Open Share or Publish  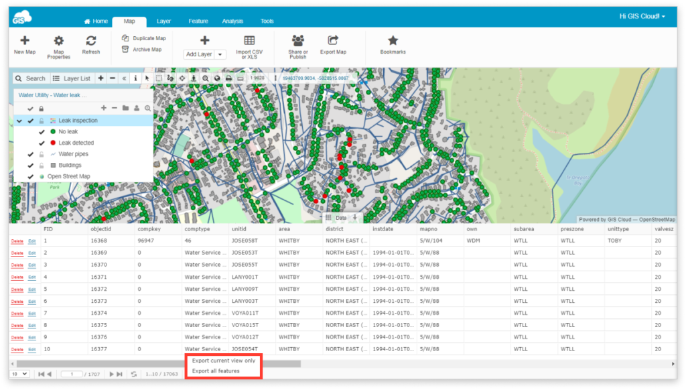click(x=298, y=46)
